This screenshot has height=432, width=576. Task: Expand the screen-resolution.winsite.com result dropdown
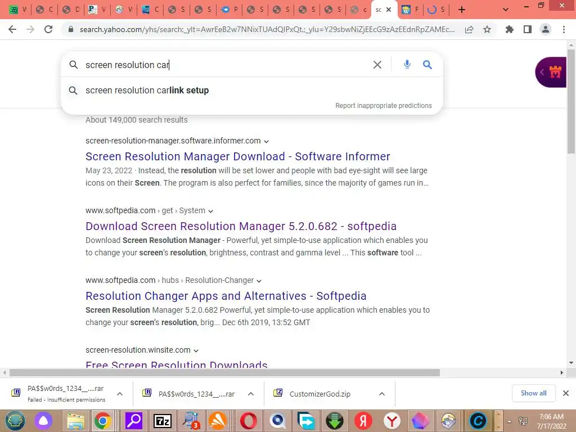click(196, 351)
